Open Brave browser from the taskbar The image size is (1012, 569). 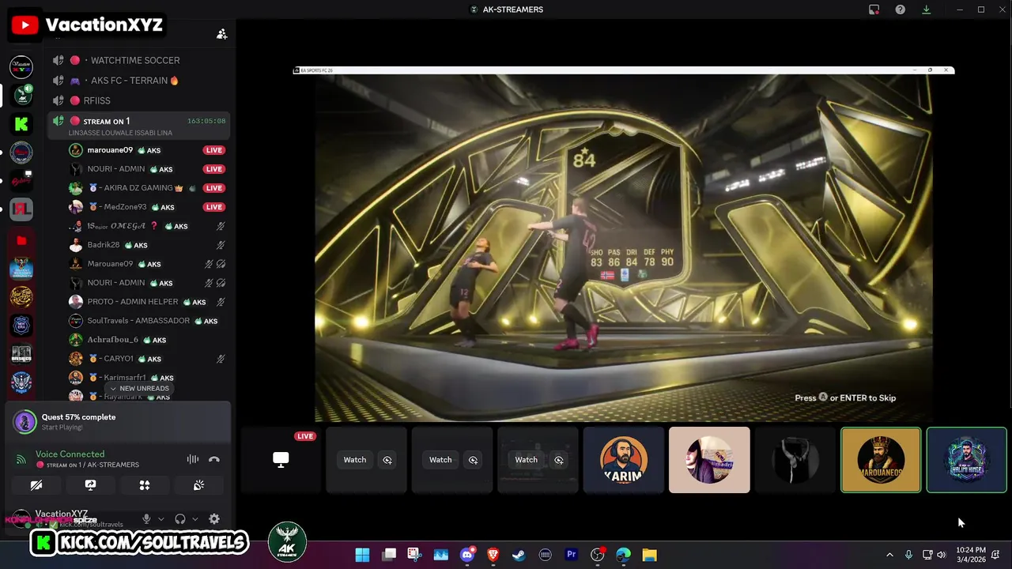click(493, 555)
